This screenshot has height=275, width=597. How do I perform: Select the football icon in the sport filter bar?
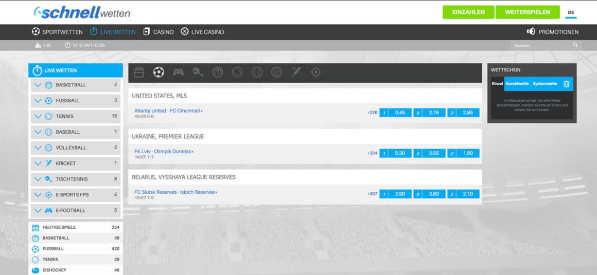[x=159, y=72]
